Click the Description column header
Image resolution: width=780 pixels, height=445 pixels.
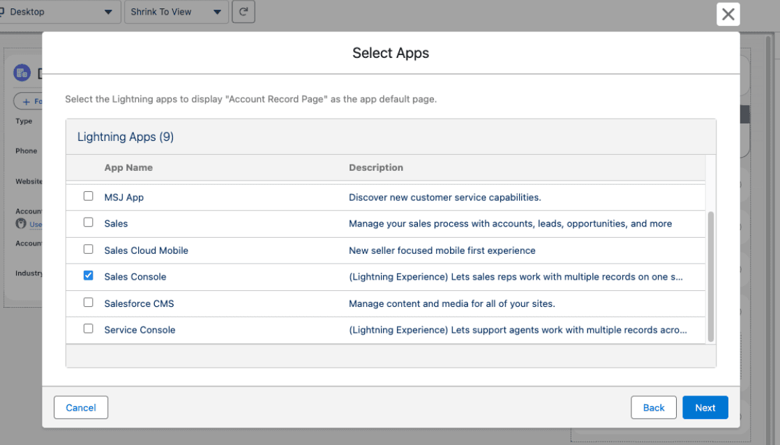click(376, 167)
